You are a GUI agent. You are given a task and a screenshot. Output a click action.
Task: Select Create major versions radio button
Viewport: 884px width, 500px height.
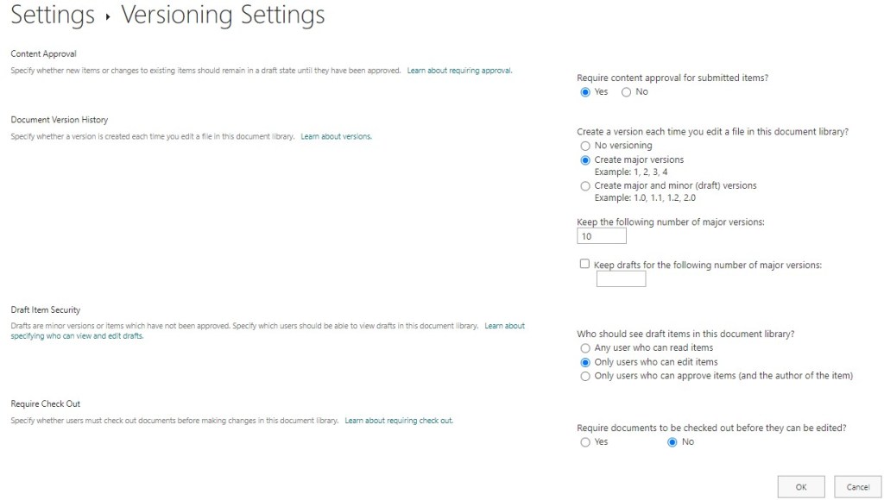click(585, 160)
